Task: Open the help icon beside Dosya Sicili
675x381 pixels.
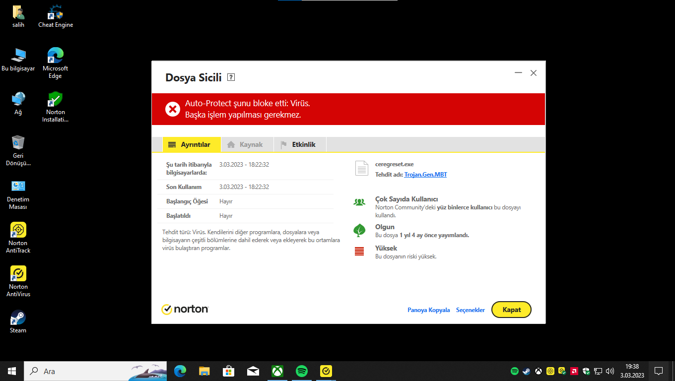Action: [x=231, y=77]
